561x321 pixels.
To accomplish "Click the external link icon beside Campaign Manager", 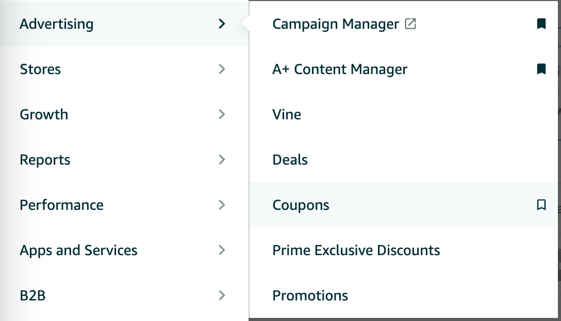I will click(x=410, y=24).
